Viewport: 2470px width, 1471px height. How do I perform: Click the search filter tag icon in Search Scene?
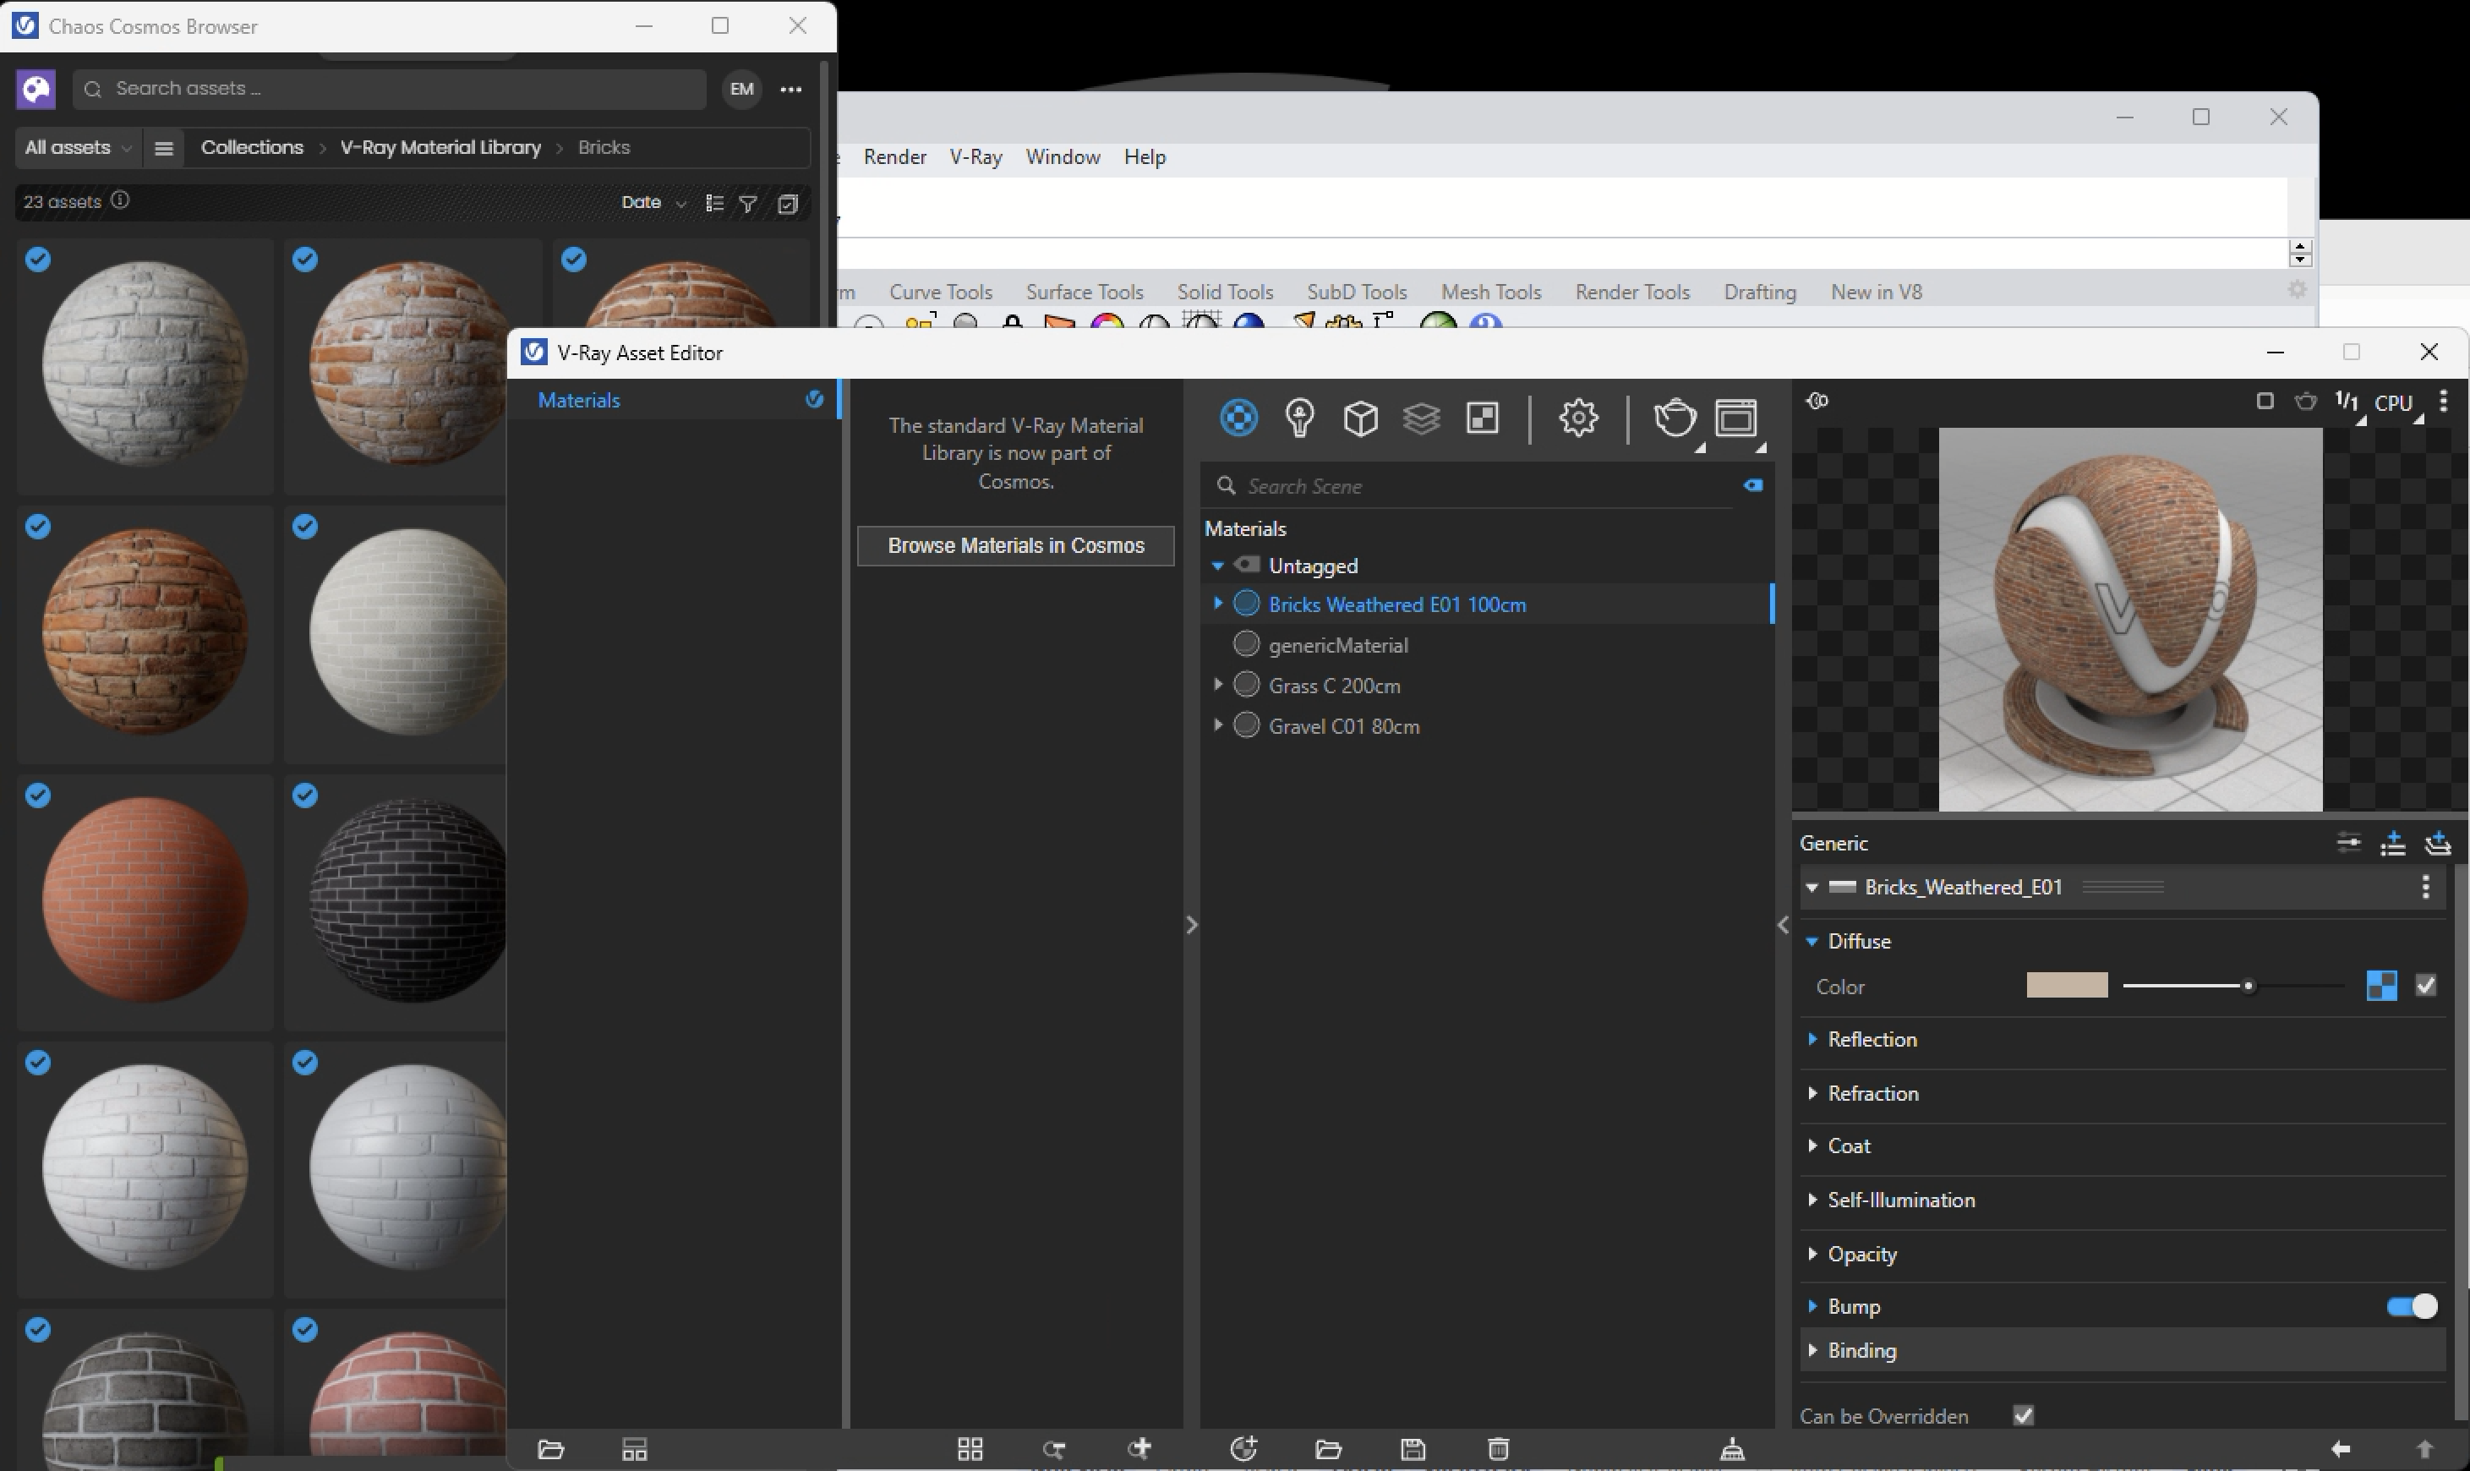1752,484
